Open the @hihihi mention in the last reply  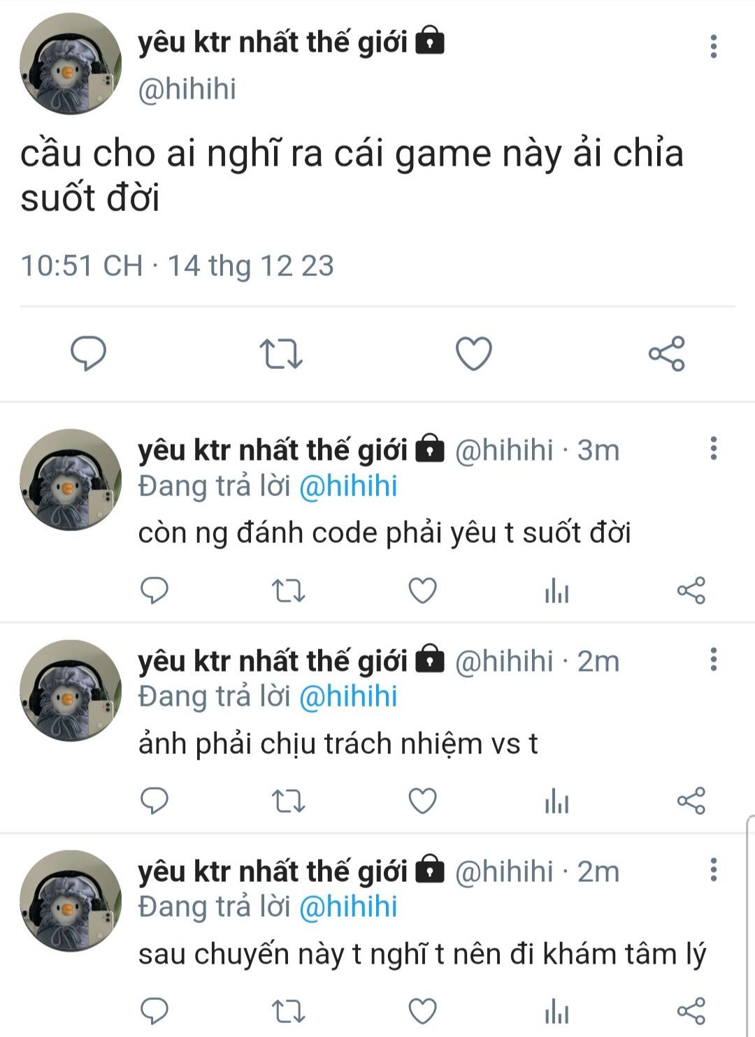click(348, 907)
